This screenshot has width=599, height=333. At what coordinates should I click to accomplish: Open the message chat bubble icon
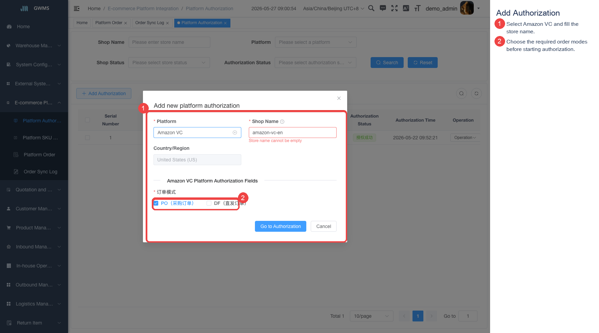[x=383, y=8]
